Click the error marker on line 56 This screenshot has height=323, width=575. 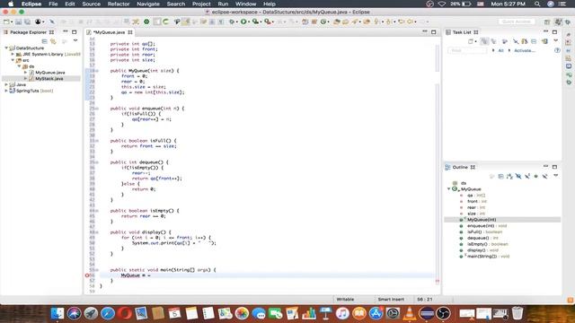tap(87, 275)
